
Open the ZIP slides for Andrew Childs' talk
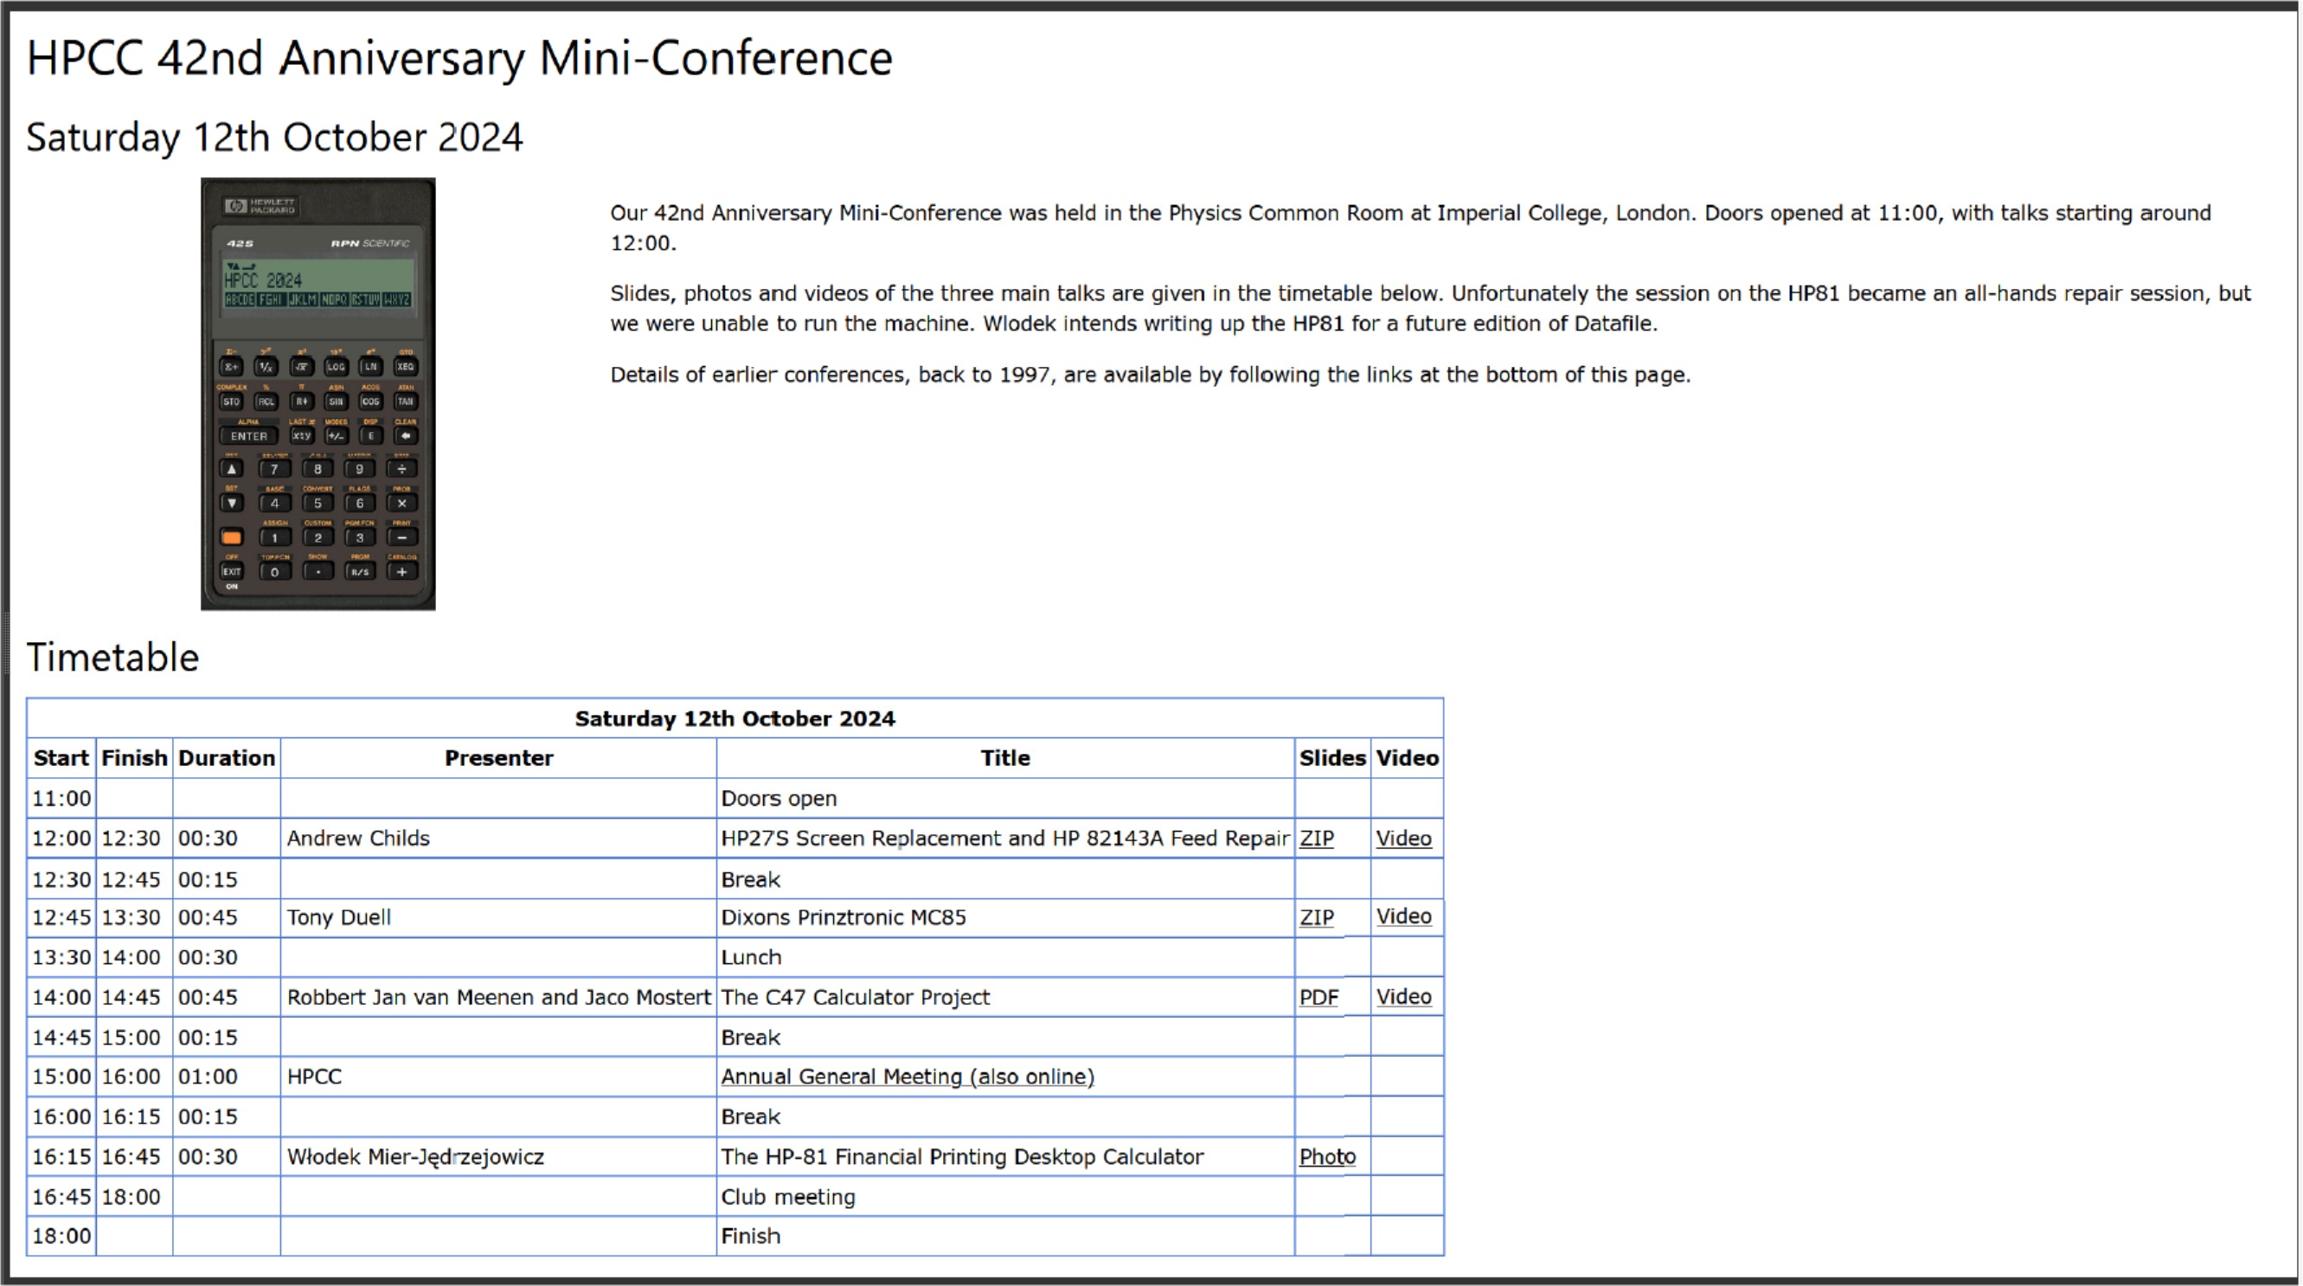pos(1315,838)
